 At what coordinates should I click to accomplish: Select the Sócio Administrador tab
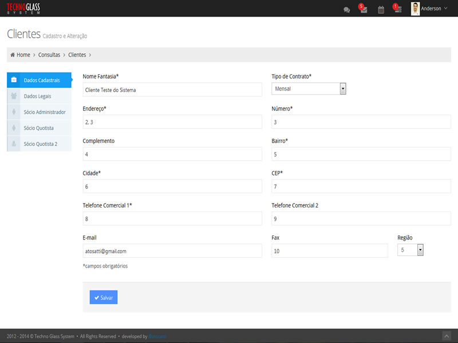point(44,112)
